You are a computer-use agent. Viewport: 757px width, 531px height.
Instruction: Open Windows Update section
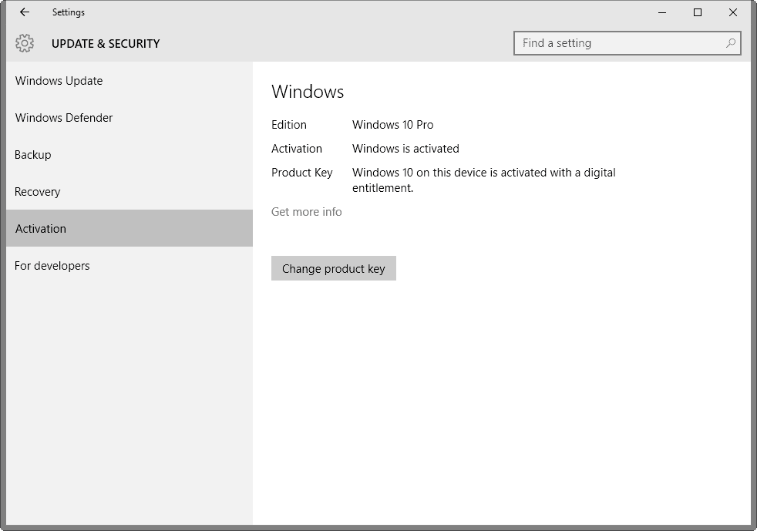pos(130,81)
